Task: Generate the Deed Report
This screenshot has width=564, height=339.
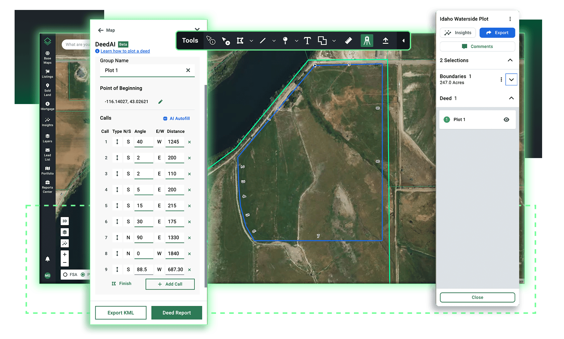Action: [176, 313]
